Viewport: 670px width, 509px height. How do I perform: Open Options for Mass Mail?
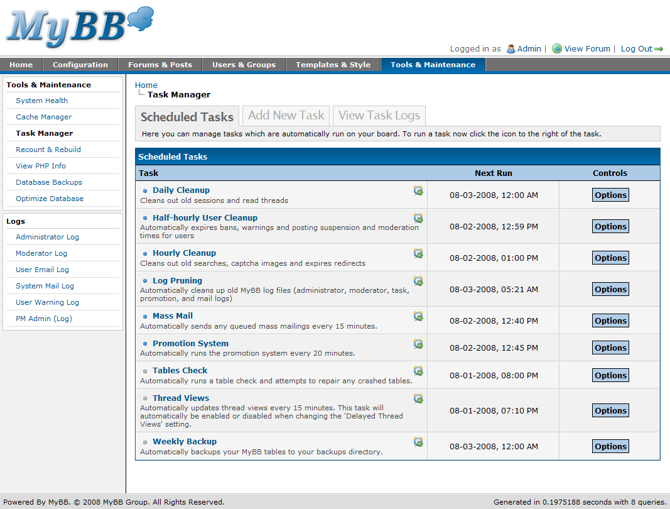click(610, 321)
